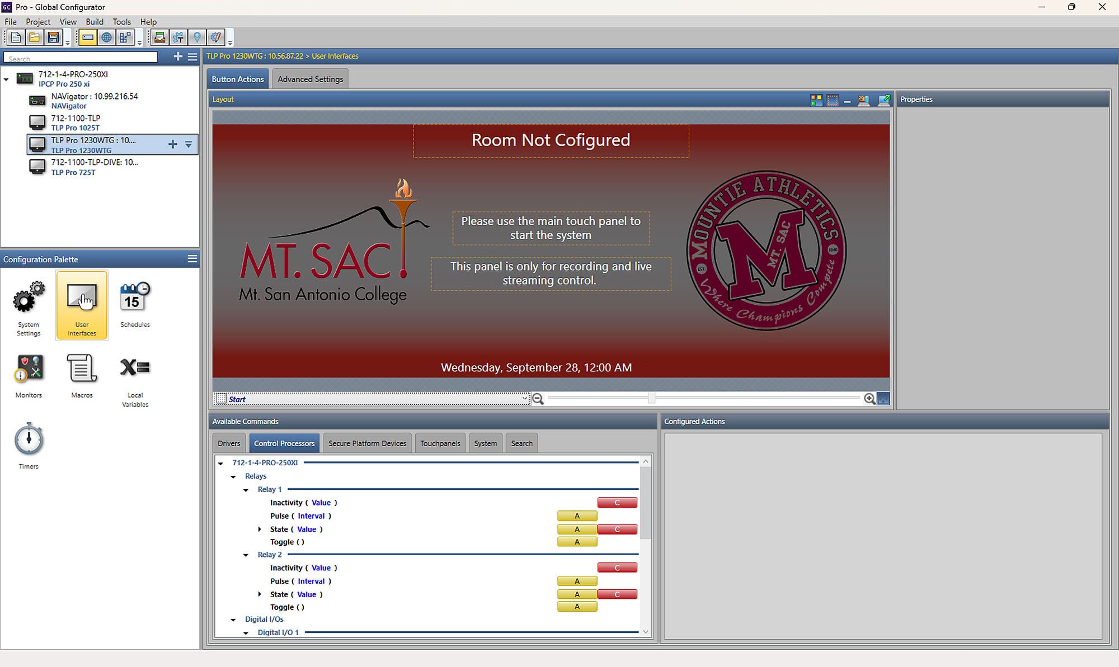Collapse the 712-1-4-PRO-250XI commands group

(220, 463)
